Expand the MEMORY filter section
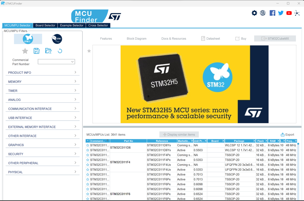Viewport: 304px width, 201px height. (43, 82)
